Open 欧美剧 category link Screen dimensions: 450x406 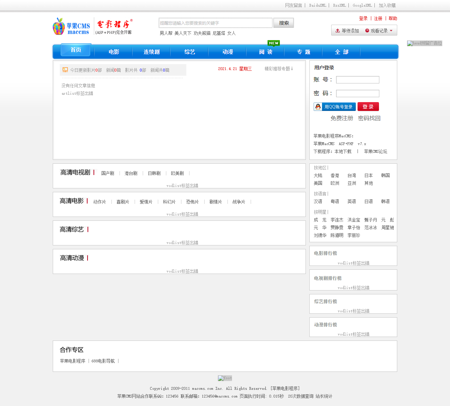[177, 173]
